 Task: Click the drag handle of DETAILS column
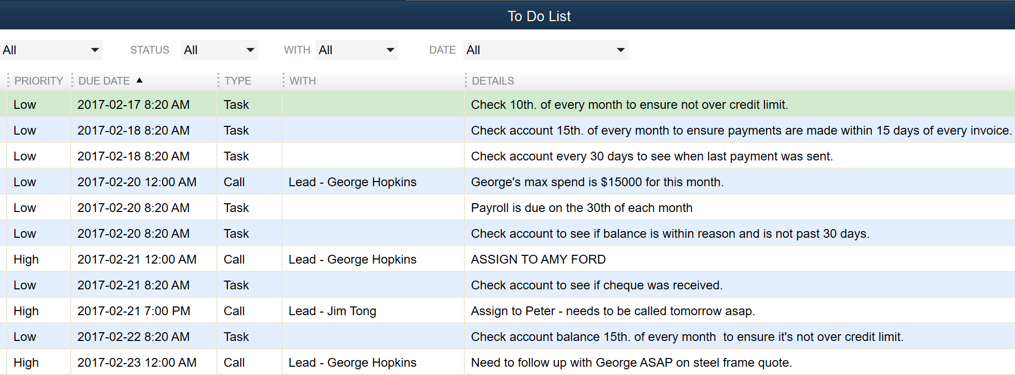[466, 80]
